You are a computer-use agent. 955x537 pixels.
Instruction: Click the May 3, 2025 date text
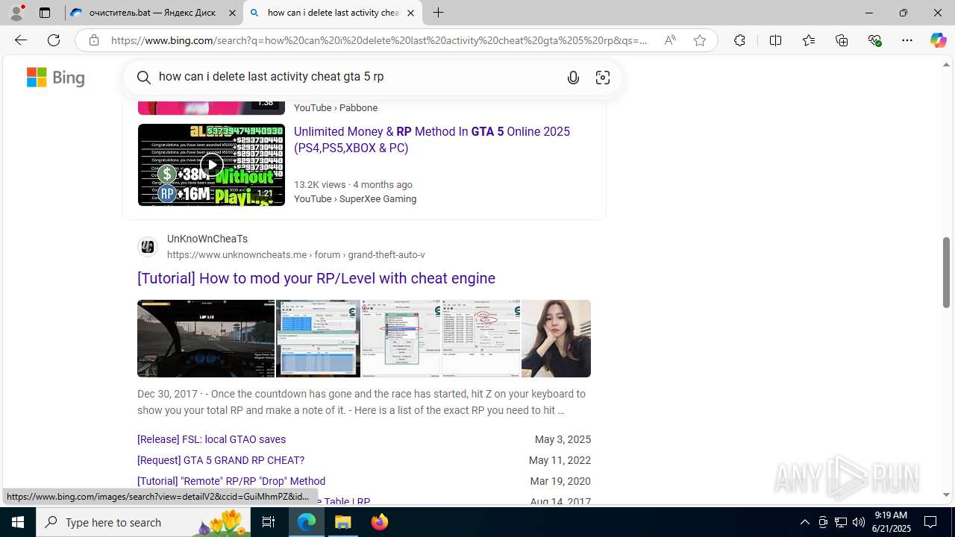click(x=563, y=439)
